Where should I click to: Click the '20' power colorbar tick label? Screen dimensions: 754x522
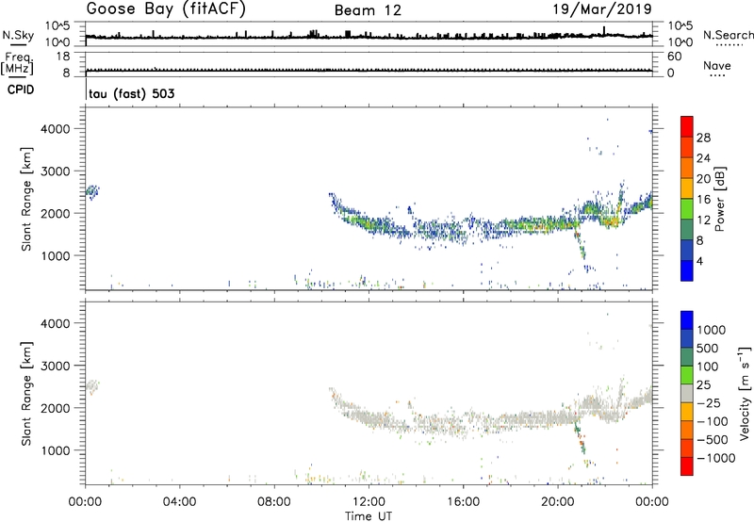703,179
